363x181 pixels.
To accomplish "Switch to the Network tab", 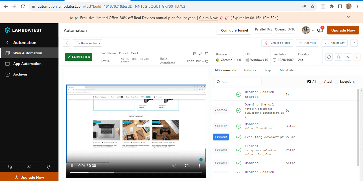I will click(x=250, y=70).
